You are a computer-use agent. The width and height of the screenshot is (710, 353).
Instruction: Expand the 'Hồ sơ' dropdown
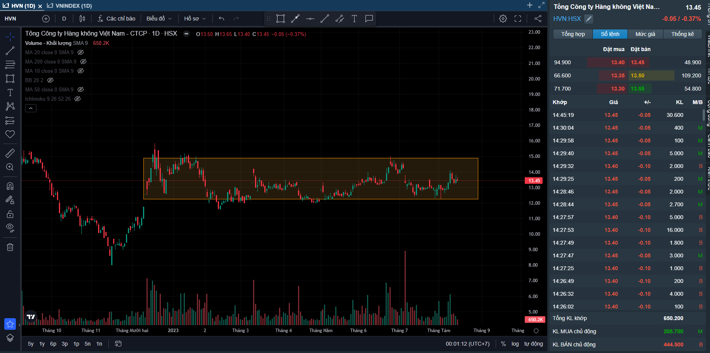pyautogui.click(x=195, y=19)
